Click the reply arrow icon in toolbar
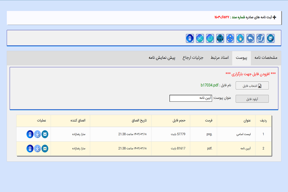The width and height of the screenshot is (288, 192). click(250, 38)
